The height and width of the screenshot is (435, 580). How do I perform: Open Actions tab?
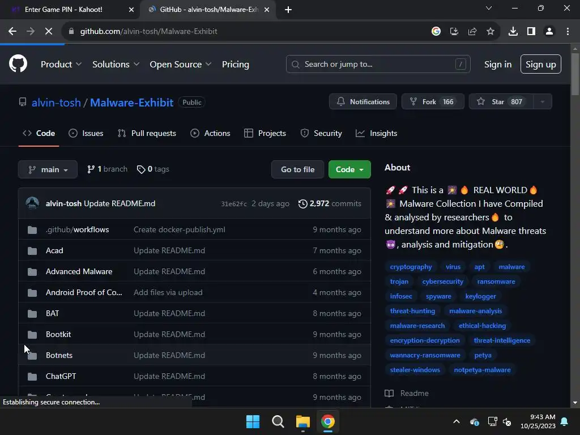click(x=210, y=133)
